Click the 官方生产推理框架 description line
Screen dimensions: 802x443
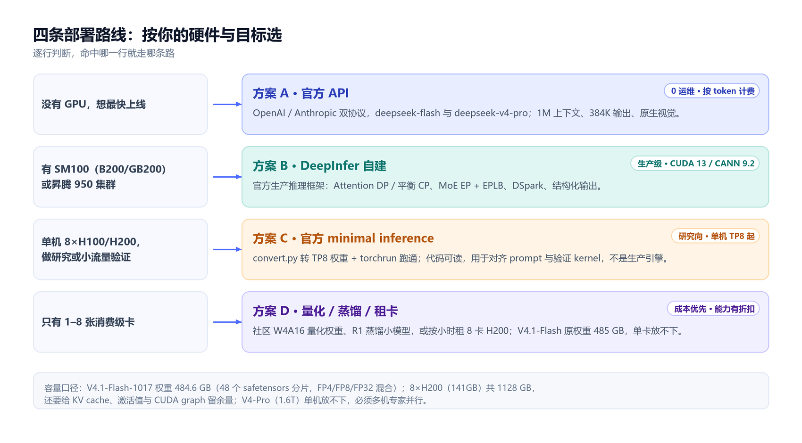pyautogui.click(x=429, y=186)
